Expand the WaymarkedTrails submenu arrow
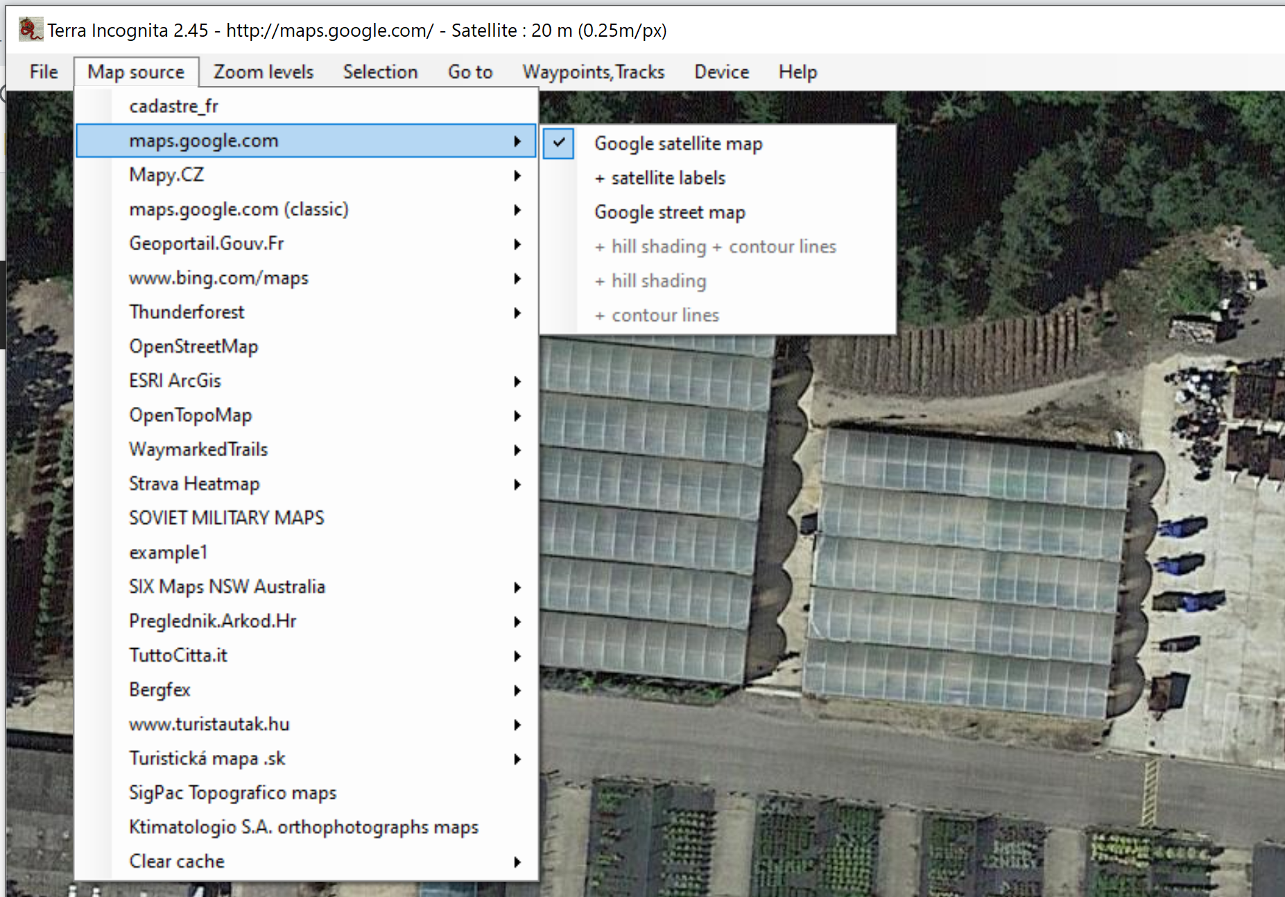1285x897 pixels. point(517,450)
